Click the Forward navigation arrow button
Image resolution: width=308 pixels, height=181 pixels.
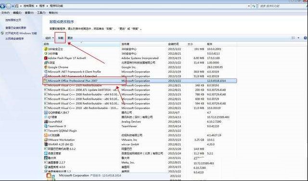(x=9, y=6)
